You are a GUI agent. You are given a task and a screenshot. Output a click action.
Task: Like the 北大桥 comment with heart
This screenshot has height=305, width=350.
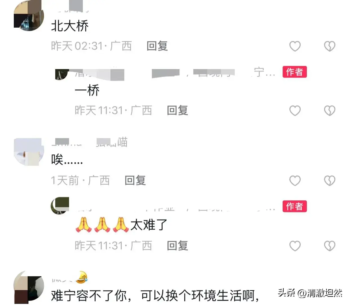[295, 46]
